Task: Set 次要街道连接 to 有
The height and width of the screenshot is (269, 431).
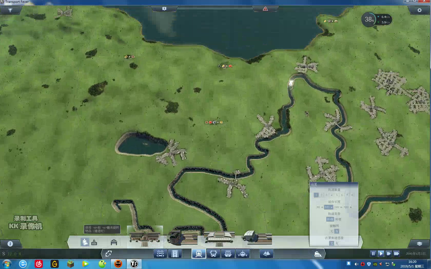Action: point(337,243)
